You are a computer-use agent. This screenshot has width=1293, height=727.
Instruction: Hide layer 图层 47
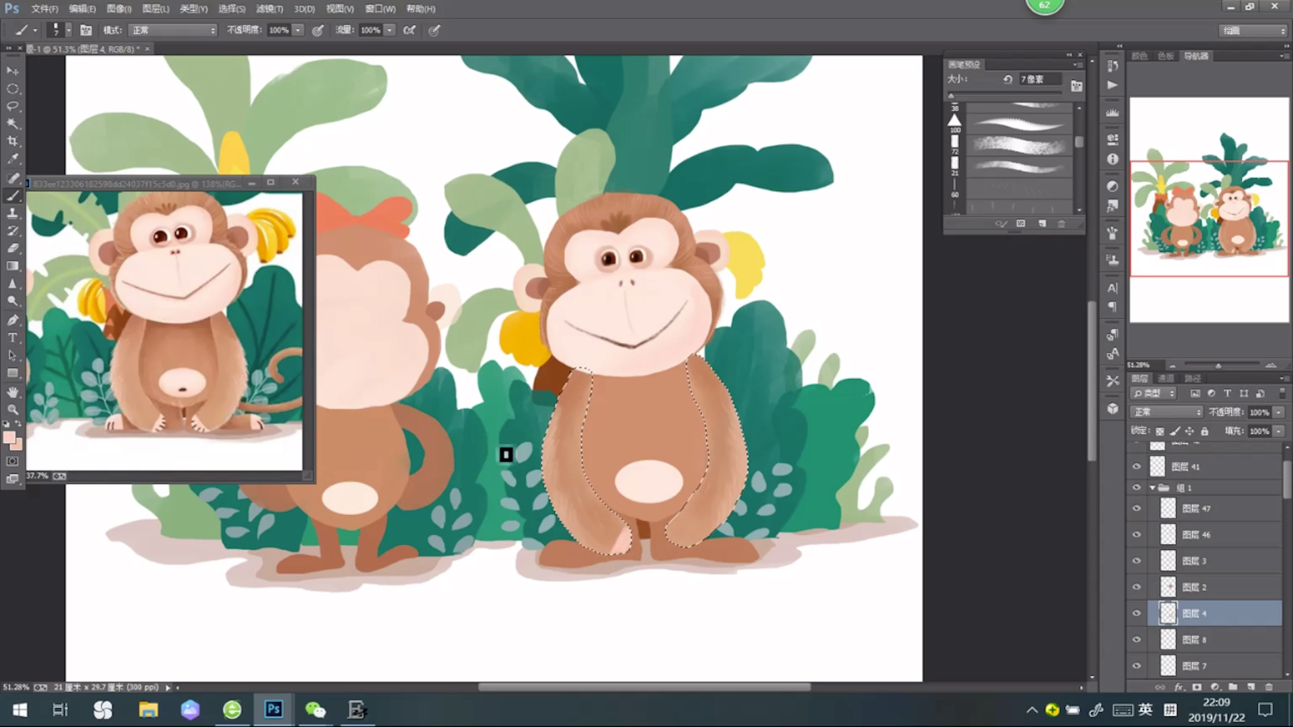pyautogui.click(x=1137, y=508)
